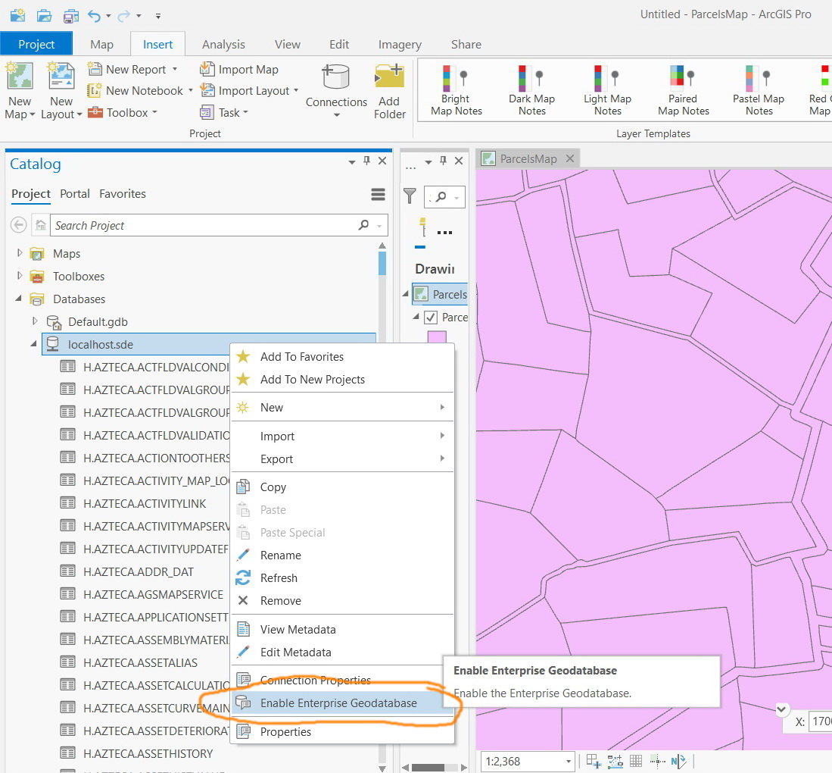832x773 pixels.
Task: Open the map scale dropdown showing 1:2,368
Action: [x=566, y=761]
